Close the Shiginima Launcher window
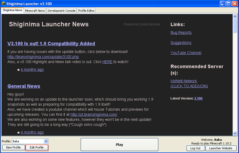239x153 pixels. click(x=235, y=4)
